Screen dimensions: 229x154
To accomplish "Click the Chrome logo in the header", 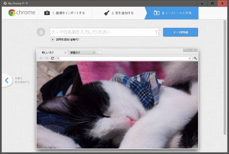I will click(22, 13).
